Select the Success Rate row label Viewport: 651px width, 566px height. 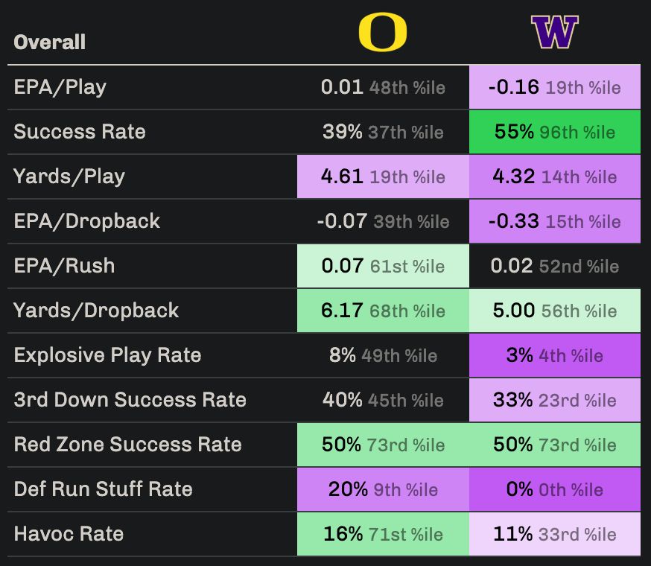[80, 132]
